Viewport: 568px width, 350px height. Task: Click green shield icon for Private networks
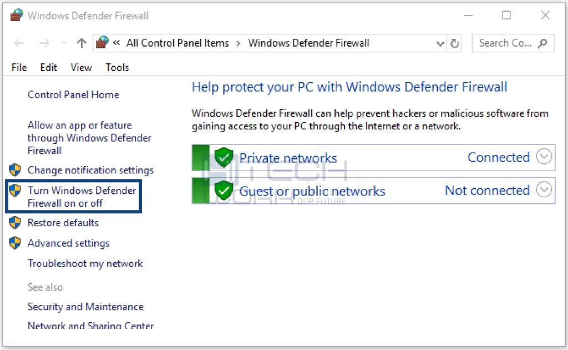pos(224,157)
